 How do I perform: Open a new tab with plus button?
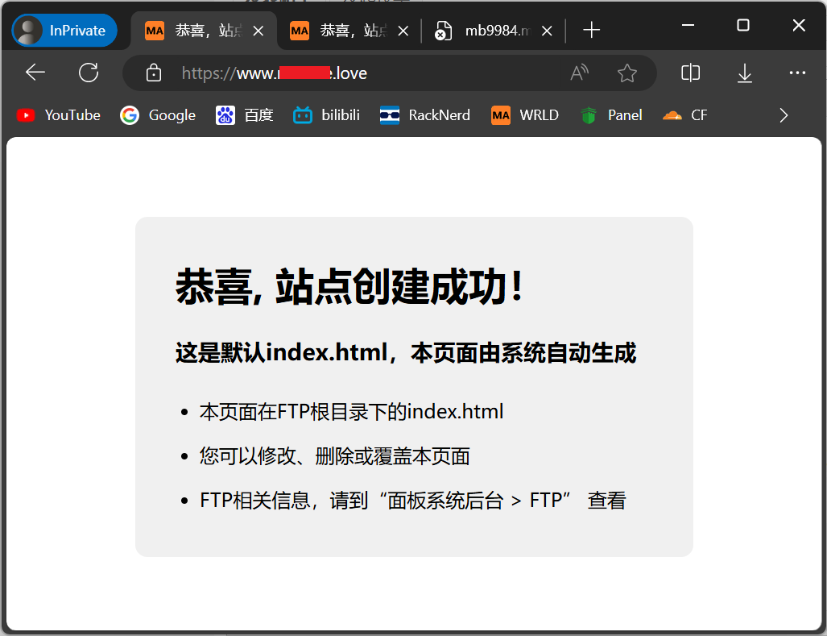click(591, 30)
